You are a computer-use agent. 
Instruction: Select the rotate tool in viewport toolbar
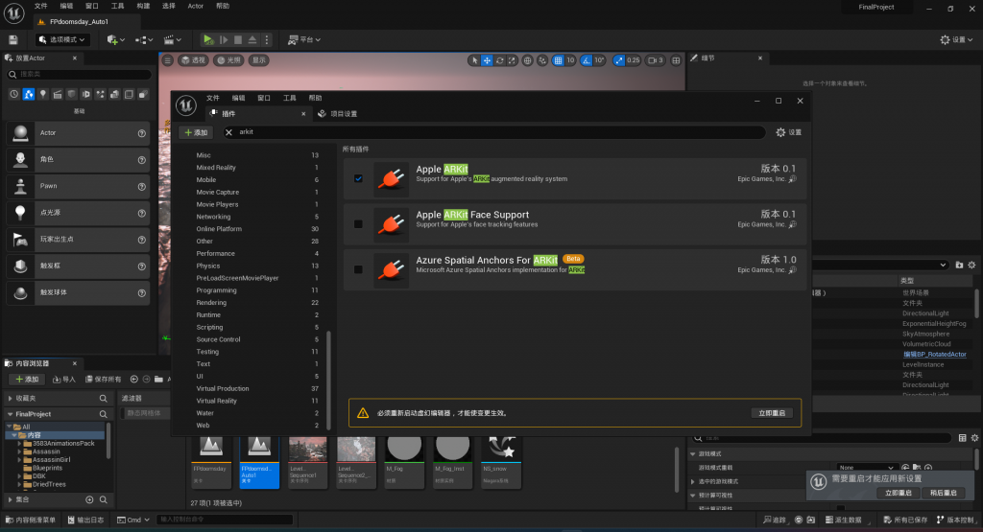click(x=499, y=60)
